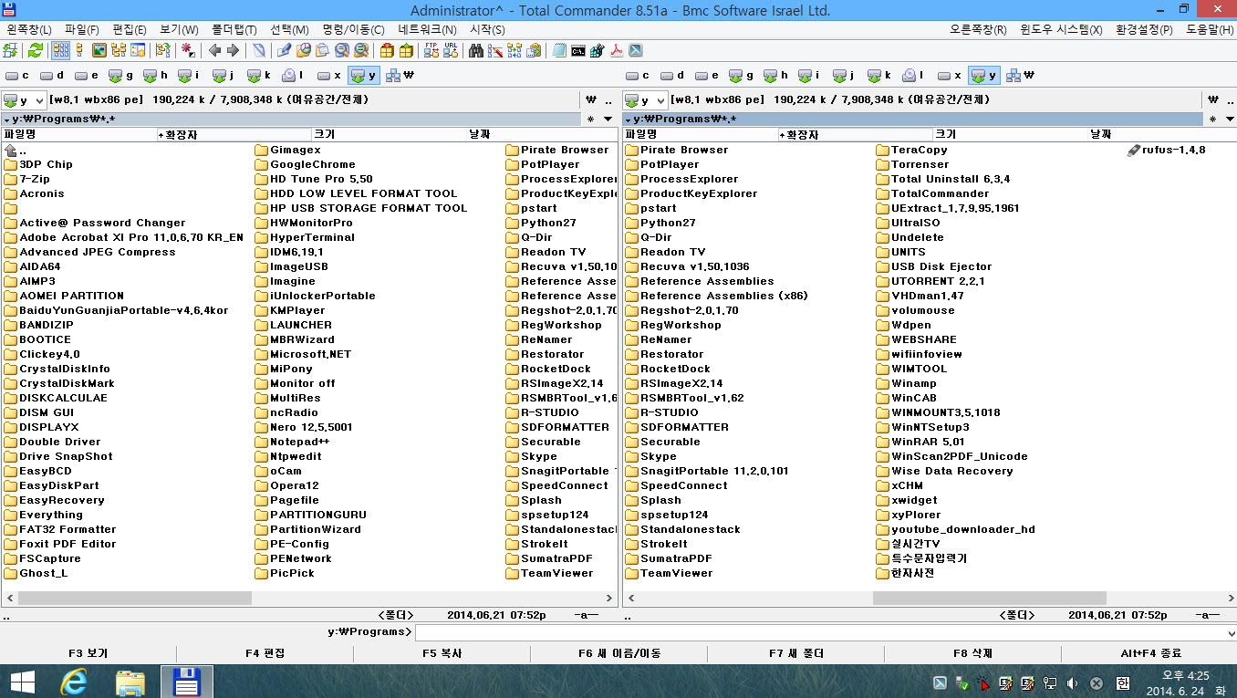Open right panel directory hotlist star
The height and width of the screenshot is (698, 1237).
click(1212, 120)
